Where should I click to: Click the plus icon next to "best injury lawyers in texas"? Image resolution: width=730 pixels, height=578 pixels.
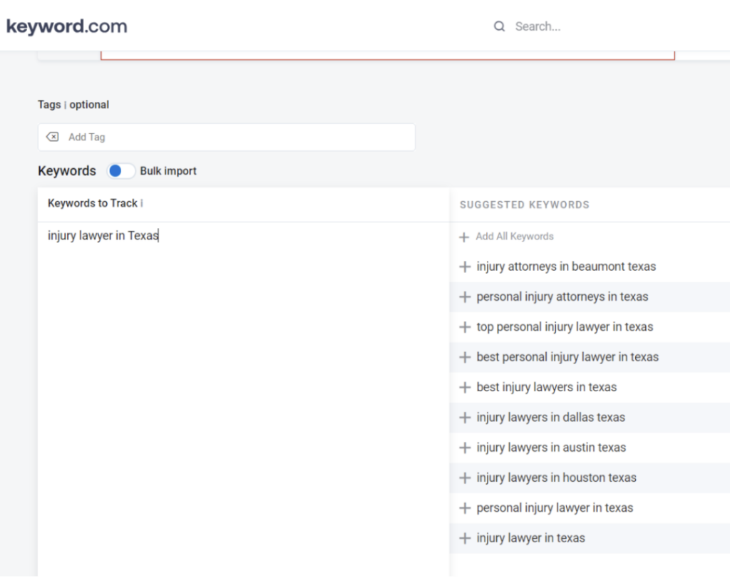click(463, 387)
